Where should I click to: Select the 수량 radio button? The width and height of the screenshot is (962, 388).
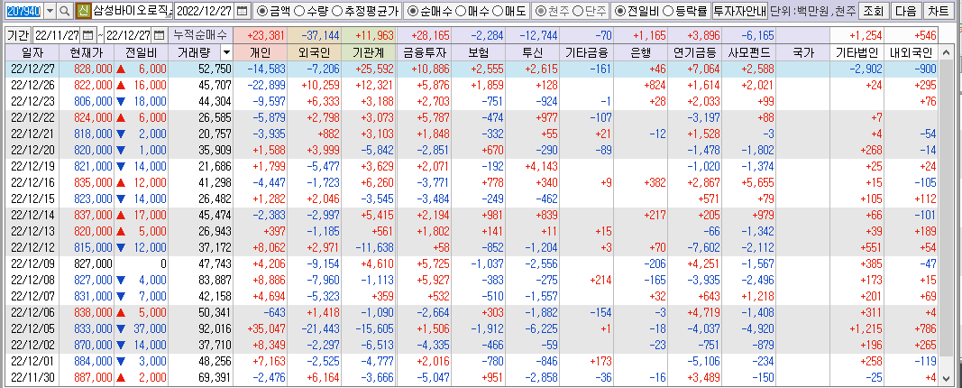click(299, 11)
